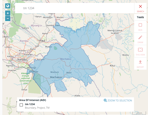
Task: Clear search with the red X icon
Action: point(140,6)
